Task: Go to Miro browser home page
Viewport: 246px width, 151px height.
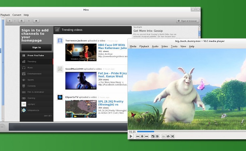Action: [36, 21]
